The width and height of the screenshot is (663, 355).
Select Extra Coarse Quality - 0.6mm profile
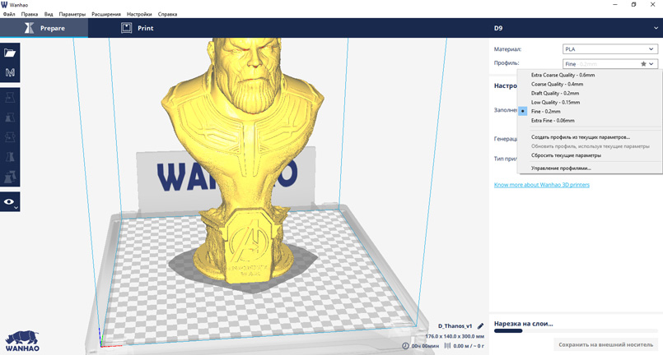[563, 75]
